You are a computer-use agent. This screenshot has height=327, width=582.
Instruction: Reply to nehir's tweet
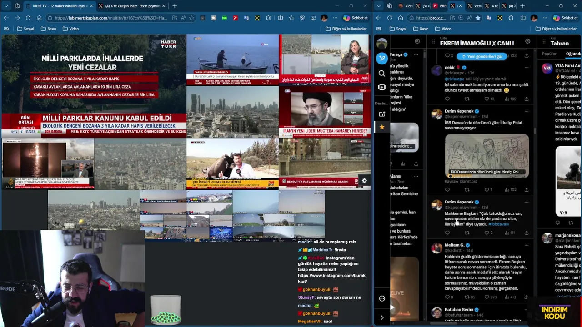click(447, 99)
